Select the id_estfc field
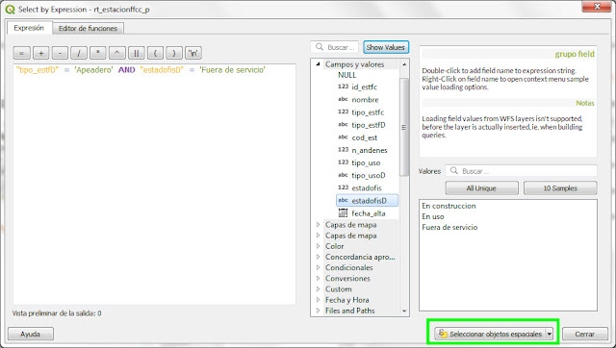The width and height of the screenshot is (616, 348). click(x=364, y=87)
